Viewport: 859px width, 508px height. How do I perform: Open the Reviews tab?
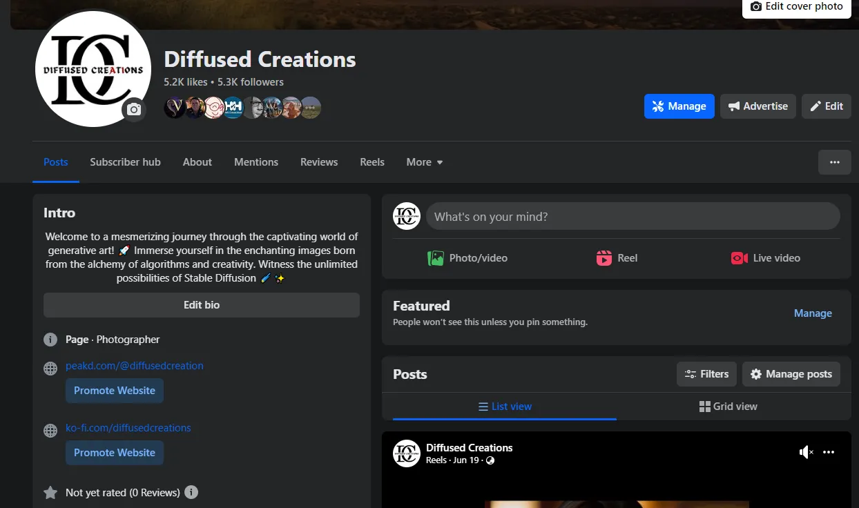[x=319, y=162]
